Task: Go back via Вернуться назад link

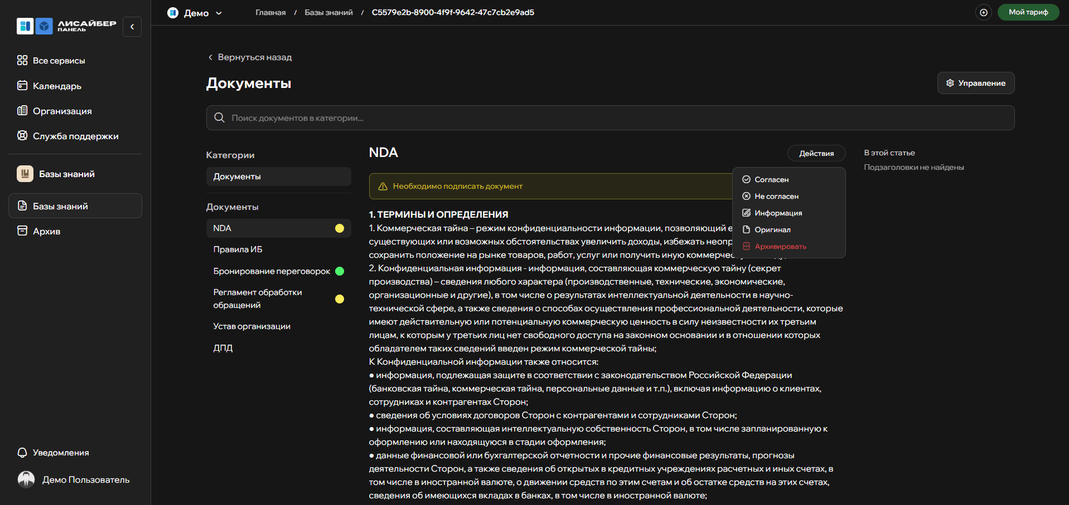Action: (x=250, y=57)
